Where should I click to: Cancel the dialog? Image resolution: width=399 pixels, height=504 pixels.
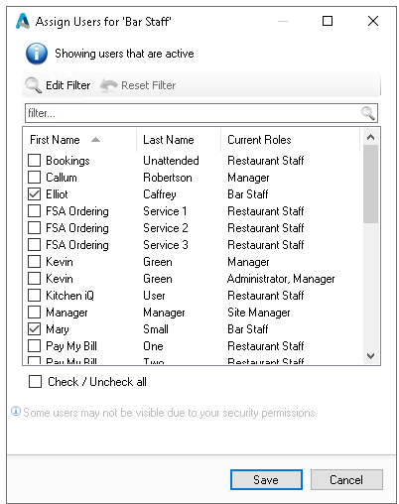346,479
